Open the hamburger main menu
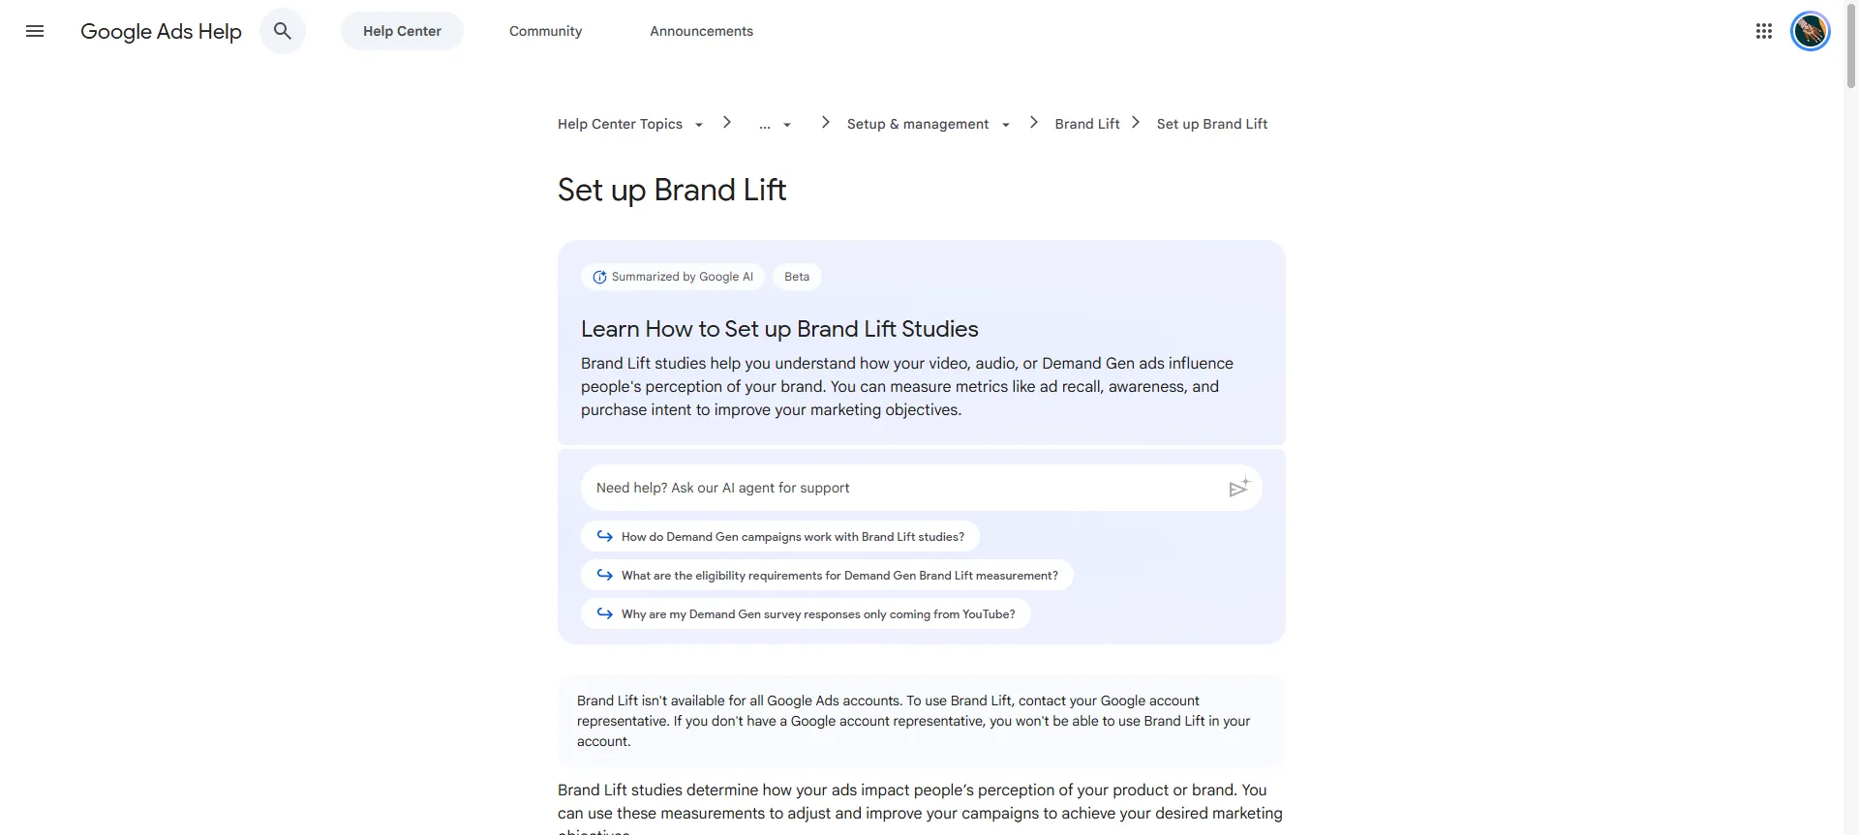The width and height of the screenshot is (1859, 835). (x=35, y=31)
